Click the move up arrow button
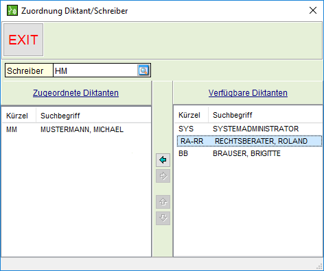Viewport: 324px width, 271px height. coord(163,202)
